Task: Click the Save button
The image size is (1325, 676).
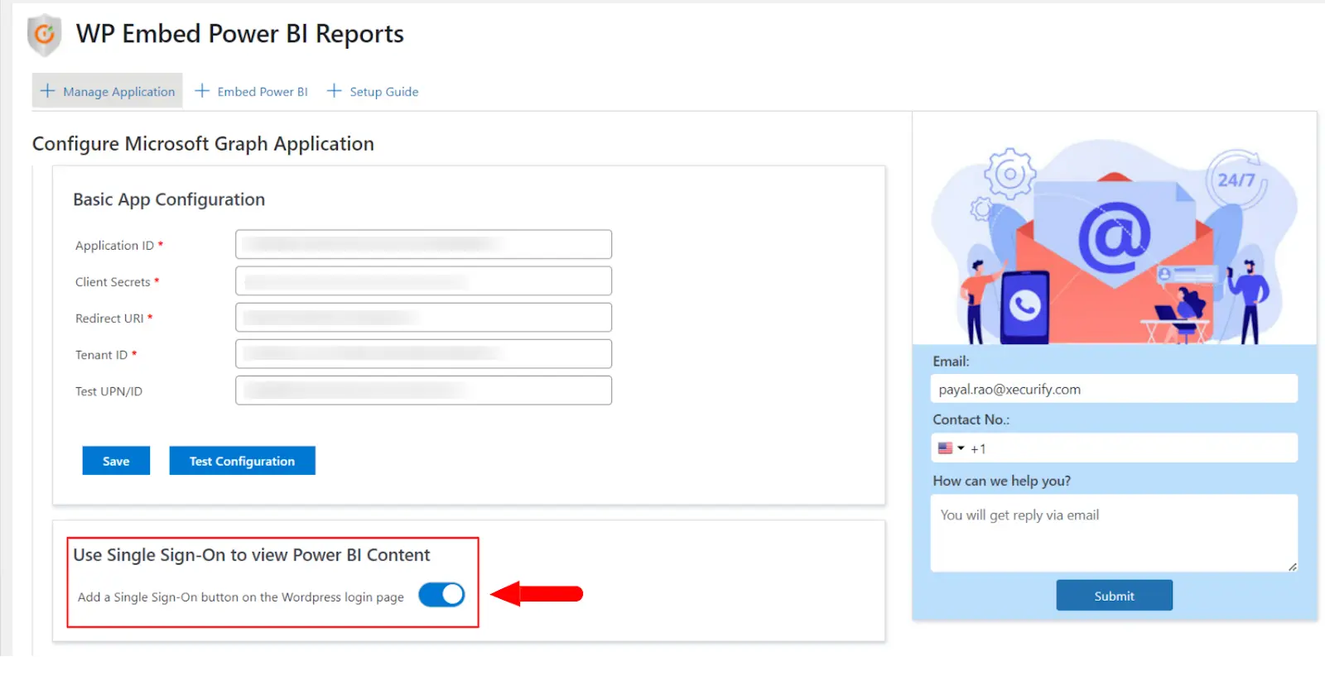Action: [x=116, y=461]
